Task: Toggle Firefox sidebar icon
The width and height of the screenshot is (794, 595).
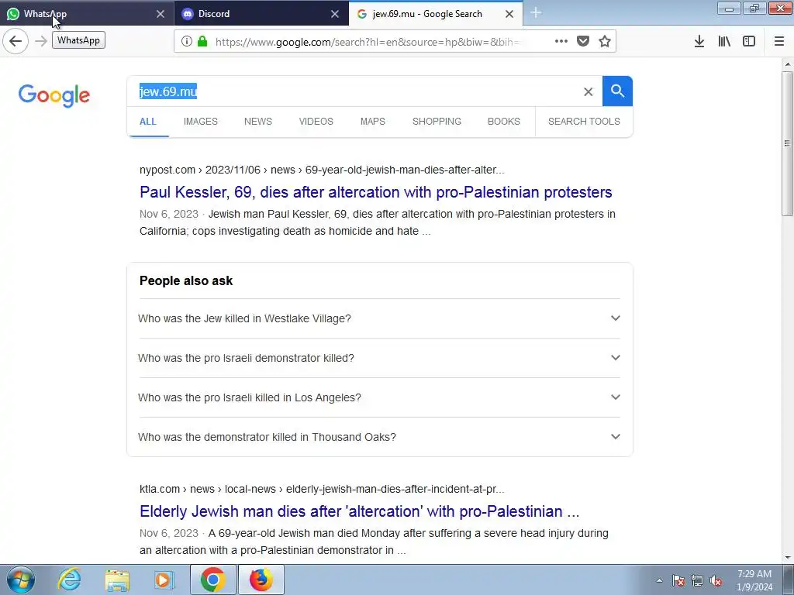Action: (x=749, y=42)
